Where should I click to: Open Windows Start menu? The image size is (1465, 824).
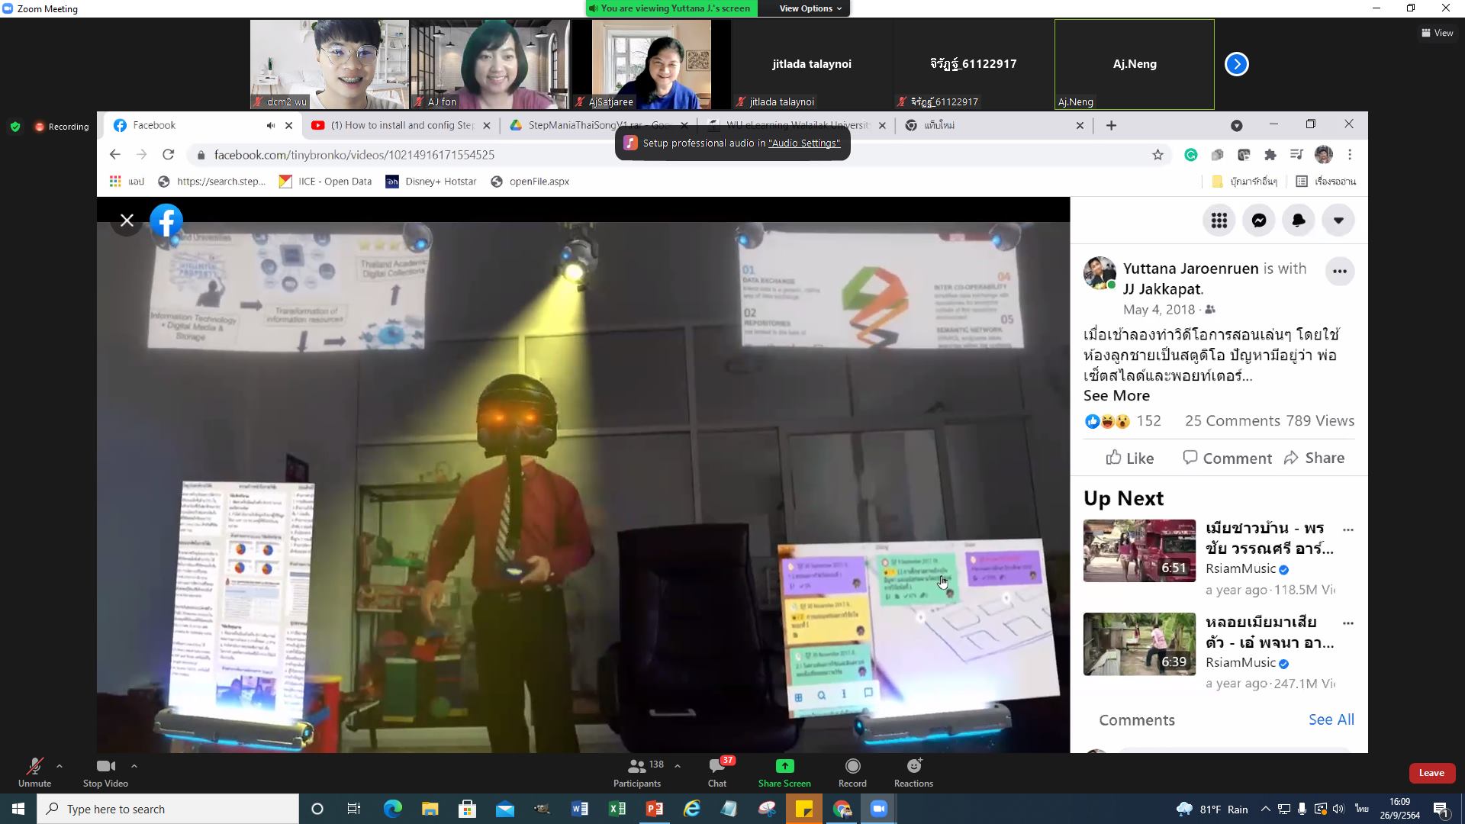coord(18,809)
